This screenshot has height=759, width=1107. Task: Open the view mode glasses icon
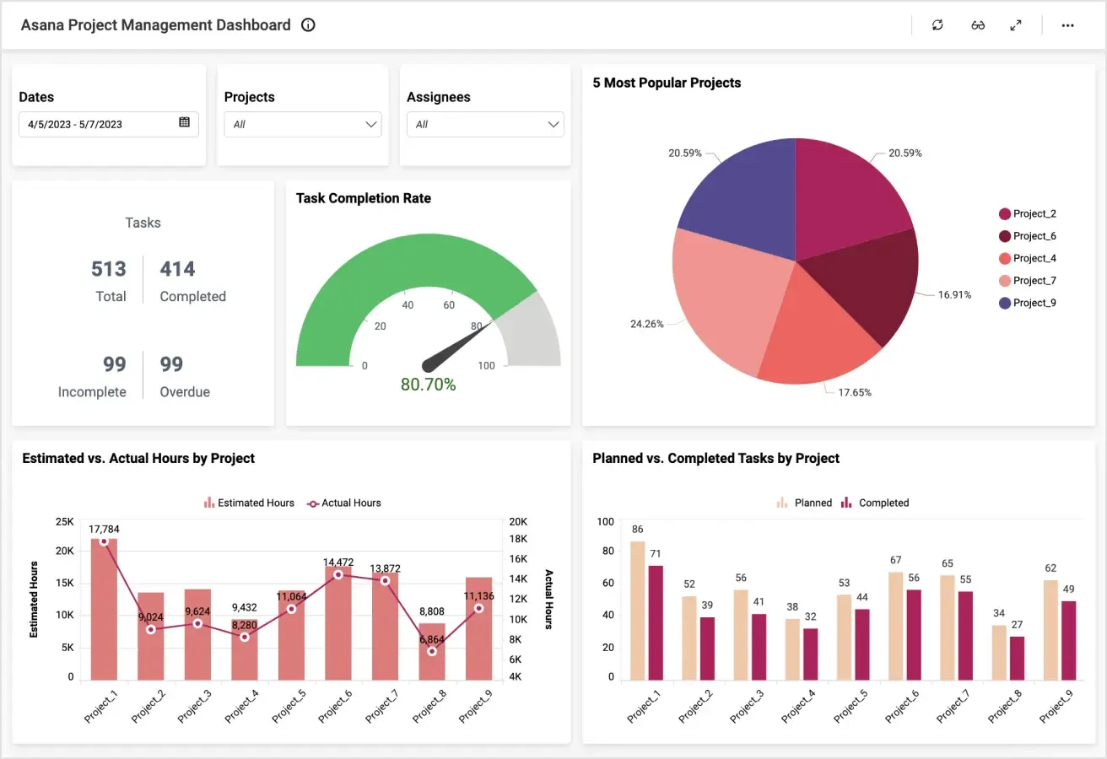(x=977, y=24)
